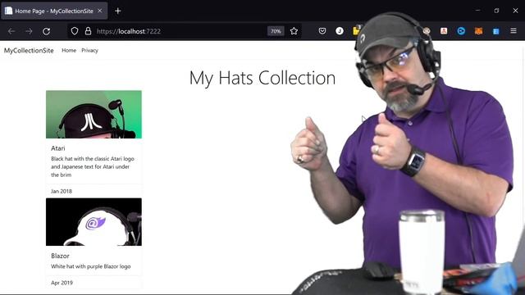Screen dimensions: 525x295
Task: Reload the page with the refresh icon
Action: (x=46, y=31)
